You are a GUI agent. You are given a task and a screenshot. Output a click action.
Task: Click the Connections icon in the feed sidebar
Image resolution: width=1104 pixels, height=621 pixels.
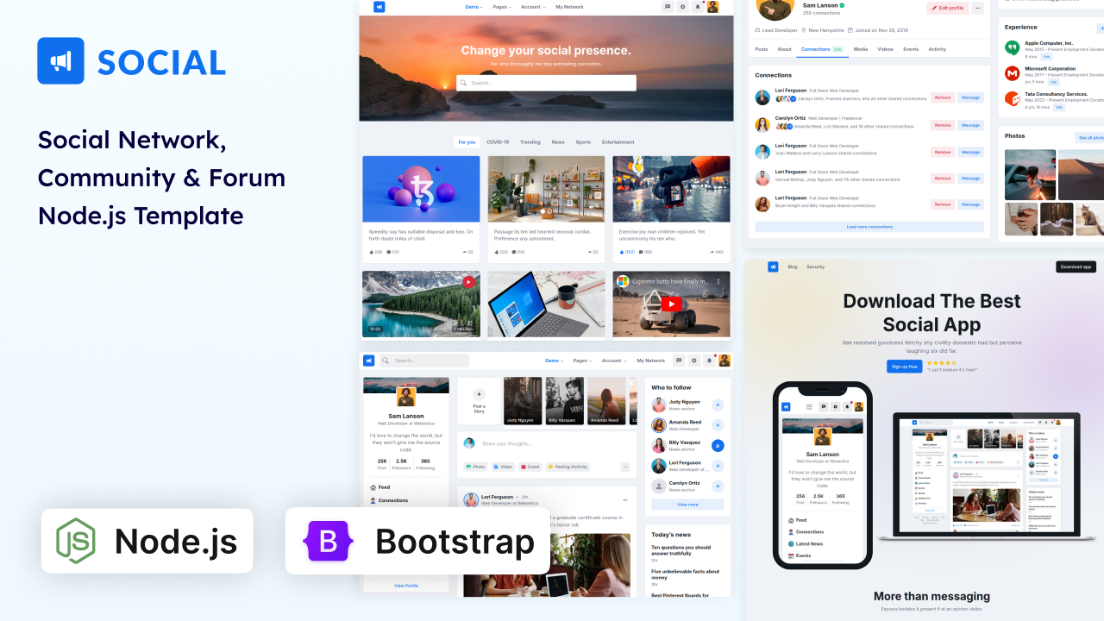[373, 500]
